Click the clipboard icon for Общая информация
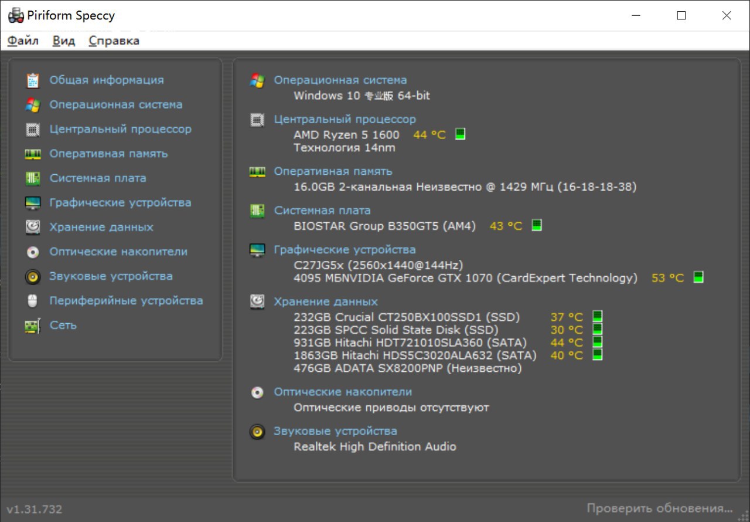The width and height of the screenshot is (750, 522). (33, 80)
